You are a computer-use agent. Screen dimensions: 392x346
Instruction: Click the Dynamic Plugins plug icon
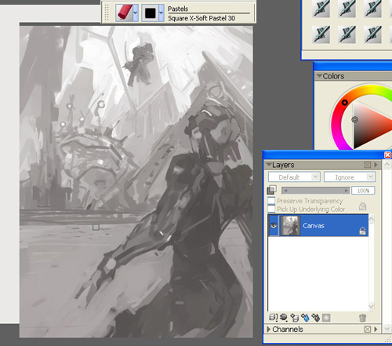tap(284, 318)
